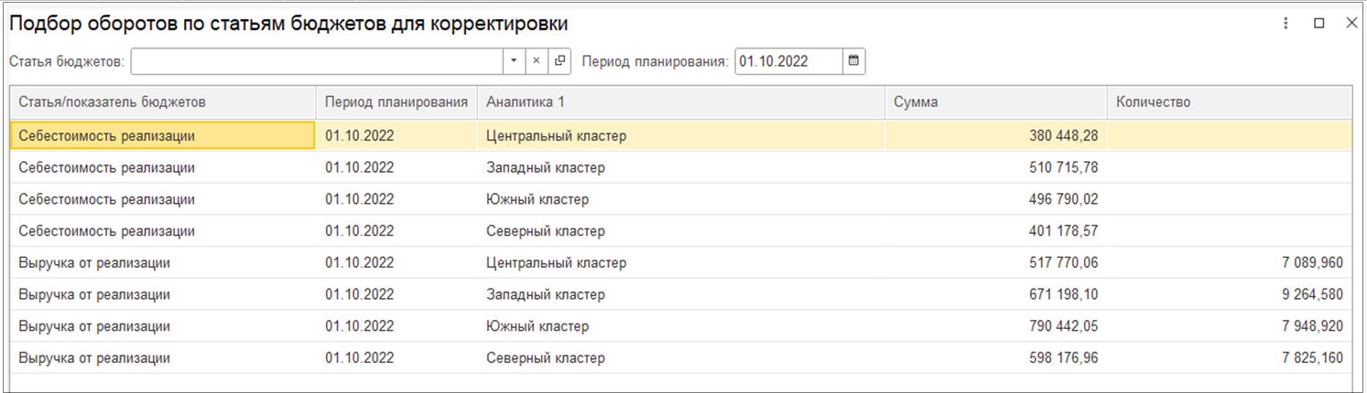Select Себестоимость реализации row for Западный кластер
Viewport: 1367px width, 393px height.
coord(107,168)
